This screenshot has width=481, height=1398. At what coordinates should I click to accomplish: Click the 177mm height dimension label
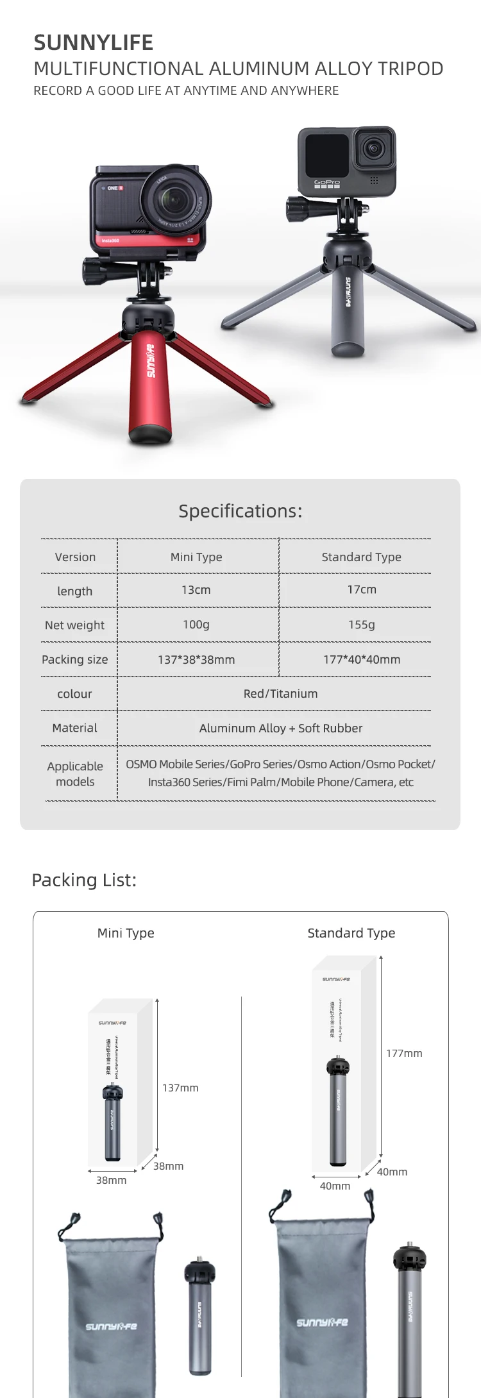(x=404, y=1053)
